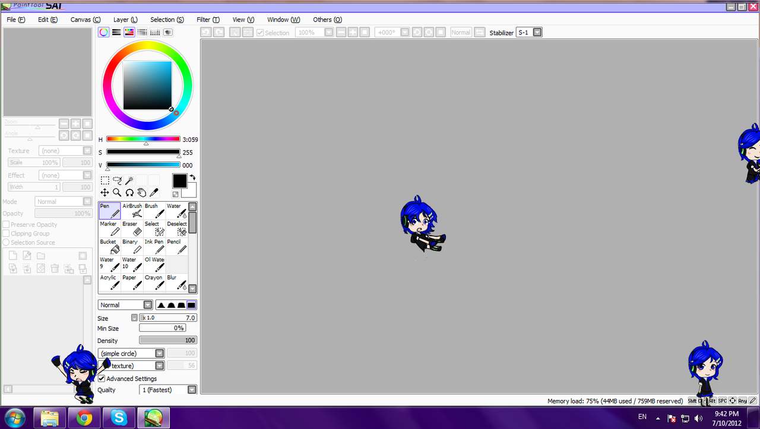Select the Blur tool
The height and width of the screenshot is (429, 760).
coord(177,282)
